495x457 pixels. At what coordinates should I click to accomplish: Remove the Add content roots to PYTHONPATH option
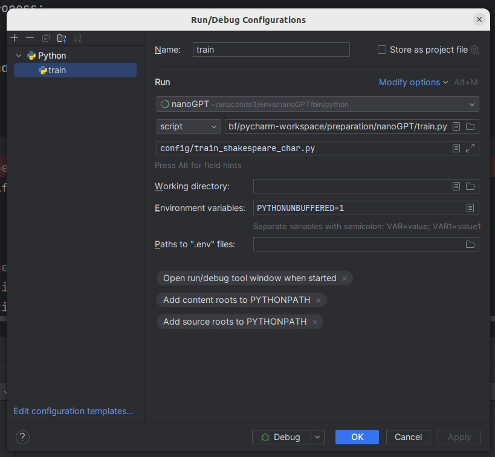(x=319, y=300)
